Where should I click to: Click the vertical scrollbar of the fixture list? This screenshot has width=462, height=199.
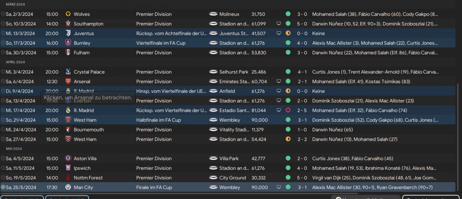457,137
